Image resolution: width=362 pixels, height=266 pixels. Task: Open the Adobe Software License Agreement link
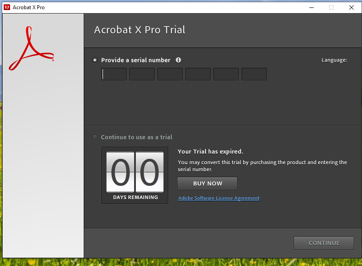(219, 198)
